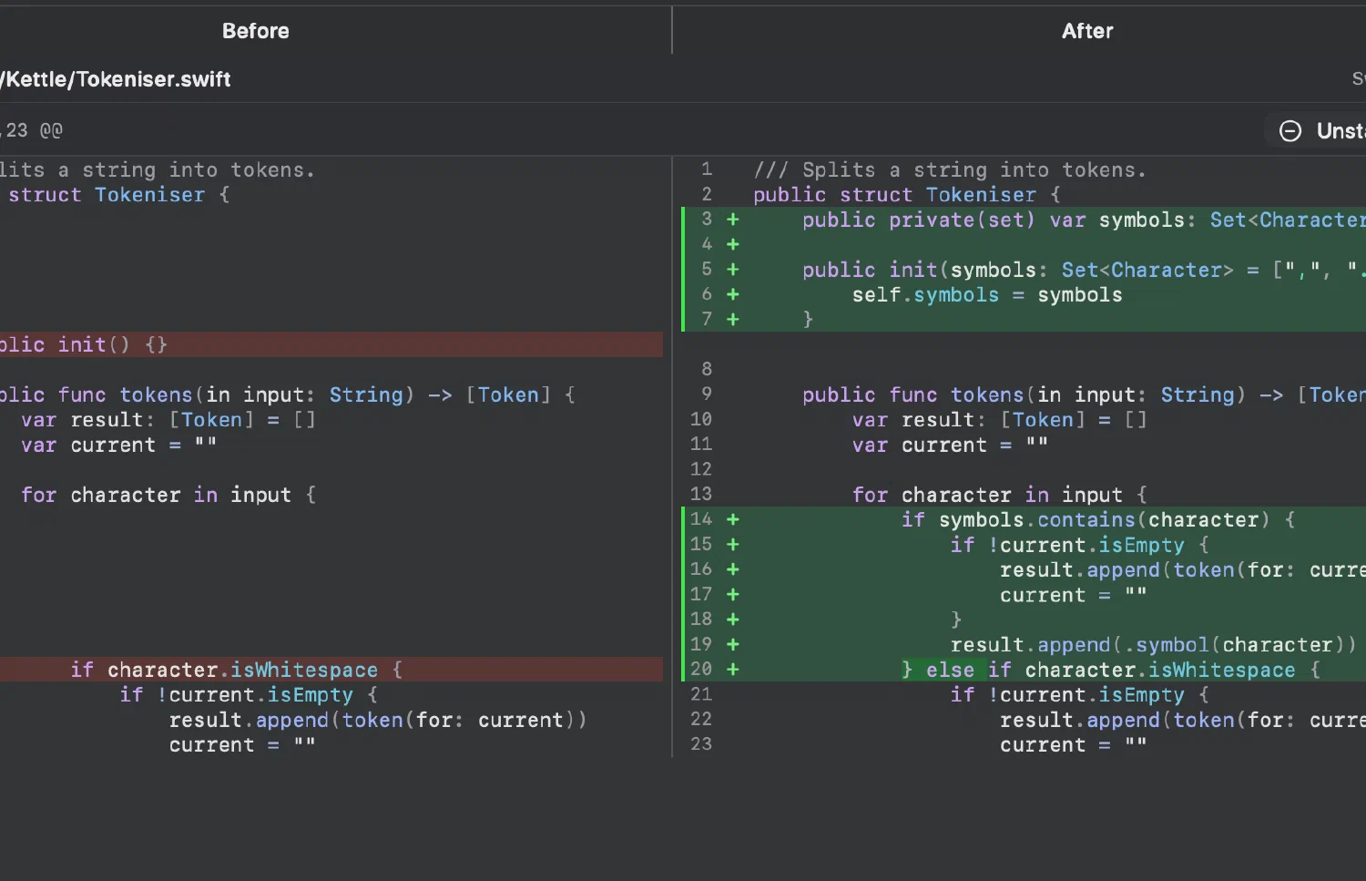Click the '/// Splits a string into tokens.' comment in After pane
Viewport: 1366px width, 881px height.
[950, 170]
